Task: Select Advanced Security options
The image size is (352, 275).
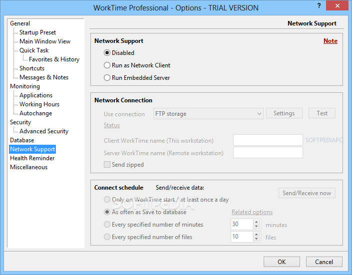Action: point(44,131)
